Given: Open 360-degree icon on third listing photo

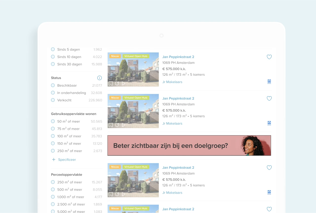Looking at the screenshot, I should click(x=117, y=194).
